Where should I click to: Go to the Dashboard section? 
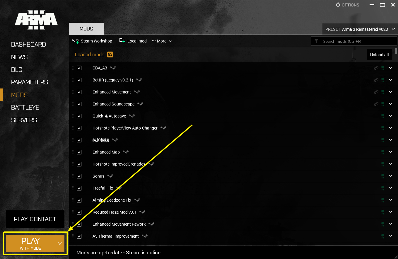tap(28, 45)
